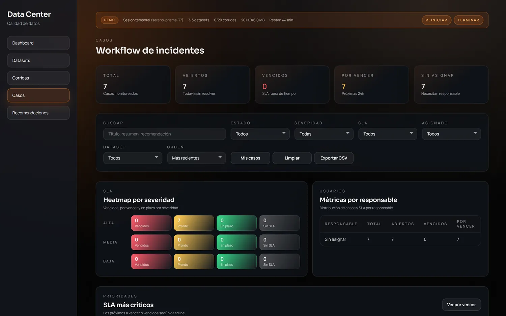Open the Severidad dropdown
The height and width of the screenshot is (316, 506).
(x=324, y=134)
